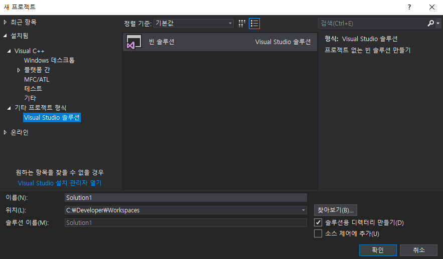Select MFC/ATL category
Viewport: 443px width, 259px height.
coord(37,80)
